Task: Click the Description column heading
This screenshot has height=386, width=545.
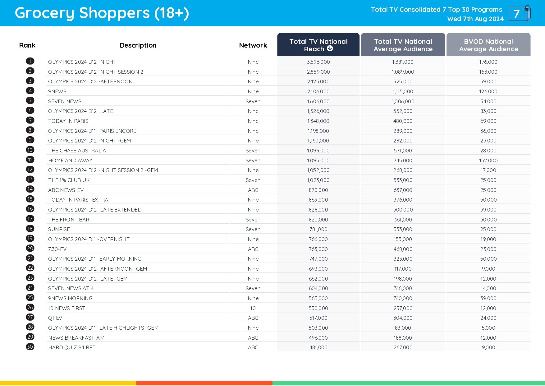Action: 138,45
